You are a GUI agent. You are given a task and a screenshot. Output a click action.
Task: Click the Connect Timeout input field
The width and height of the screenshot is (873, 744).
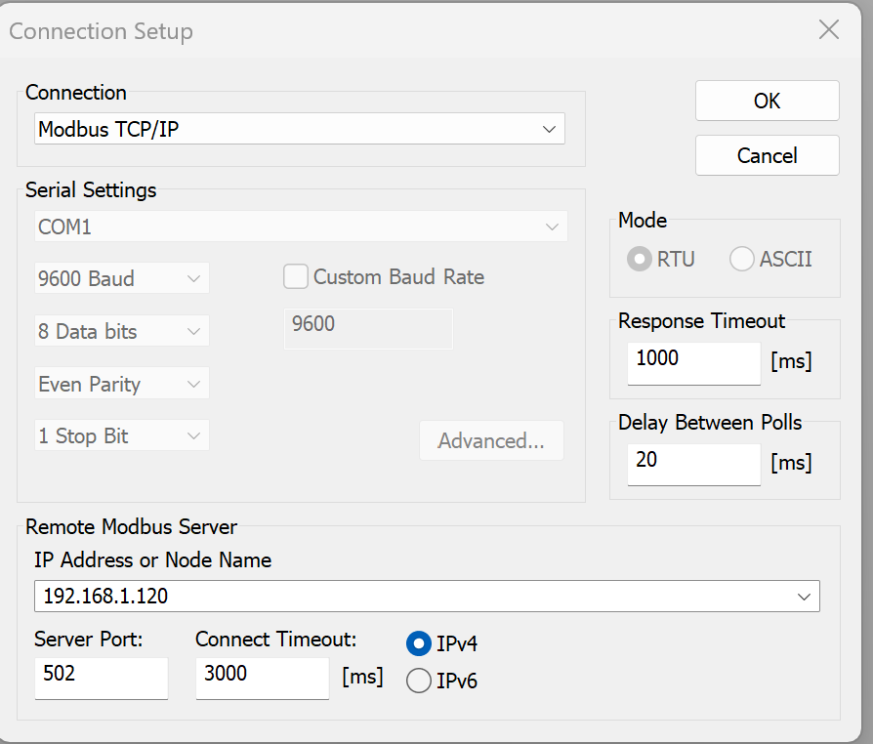[262, 677]
